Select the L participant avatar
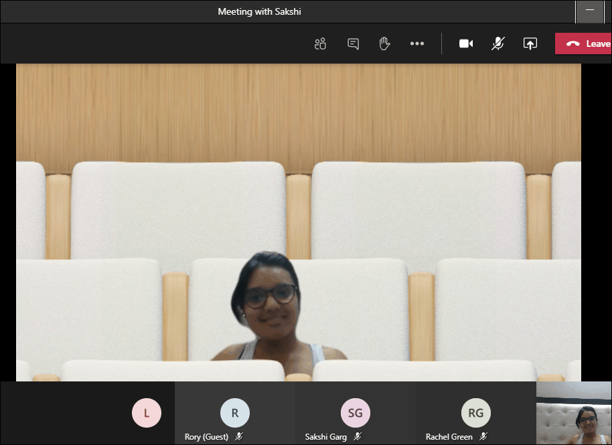Image resolution: width=612 pixels, height=445 pixels. 147,413
